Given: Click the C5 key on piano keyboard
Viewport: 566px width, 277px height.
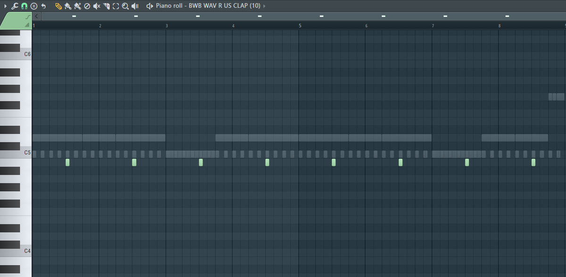Looking at the screenshot, I should (16, 152).
